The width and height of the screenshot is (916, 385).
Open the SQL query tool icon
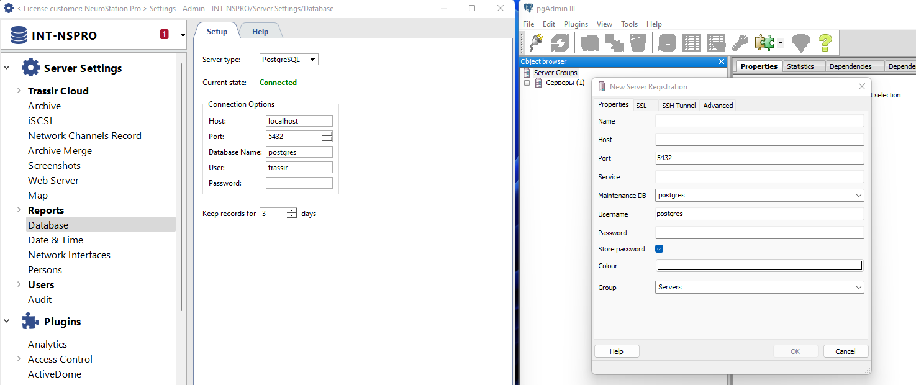click(667, 42)
